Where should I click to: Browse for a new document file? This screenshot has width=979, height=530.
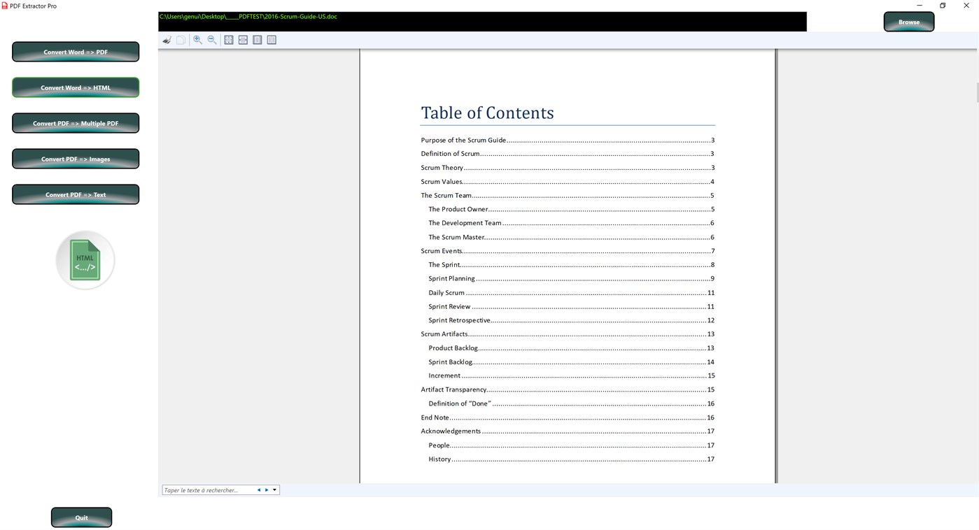[908, 21]
